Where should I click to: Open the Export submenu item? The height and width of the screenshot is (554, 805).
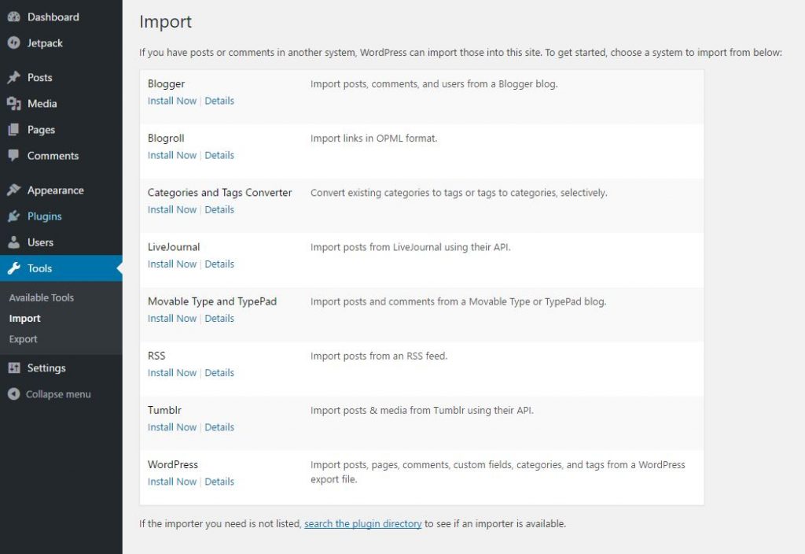24,339
